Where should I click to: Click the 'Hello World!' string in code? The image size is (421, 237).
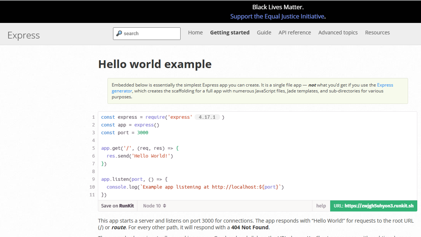(151, 156)
